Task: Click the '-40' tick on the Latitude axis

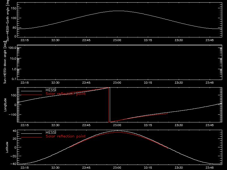Action: click(13, 164)
